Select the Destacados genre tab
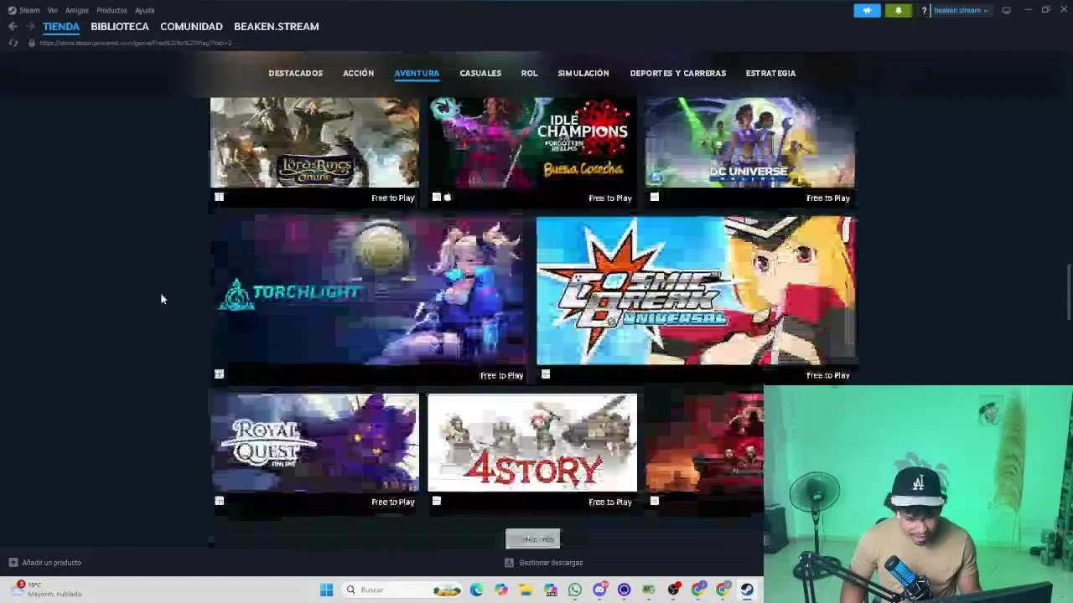Screen dimensions: 1073x603 click(295, 73)
